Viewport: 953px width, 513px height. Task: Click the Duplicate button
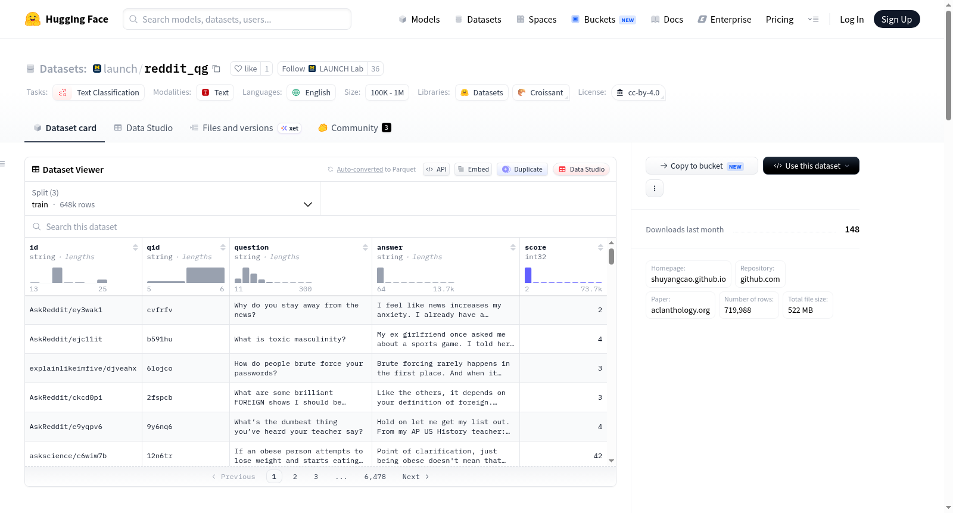[x=522, y=169]
